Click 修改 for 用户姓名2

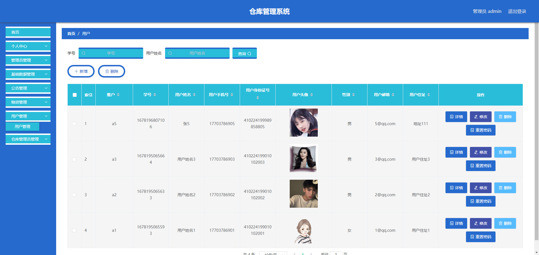[x=481, y=188]
